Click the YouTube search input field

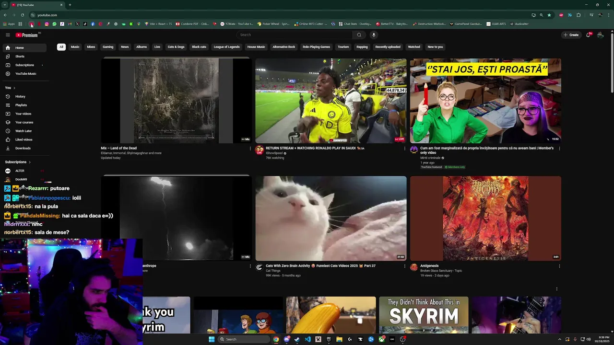[x=295, y=35]
